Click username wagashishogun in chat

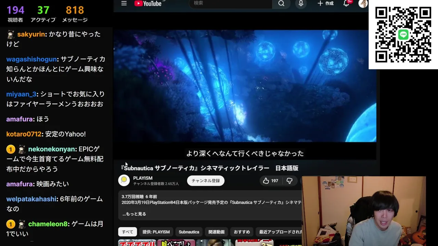(31, 59)
